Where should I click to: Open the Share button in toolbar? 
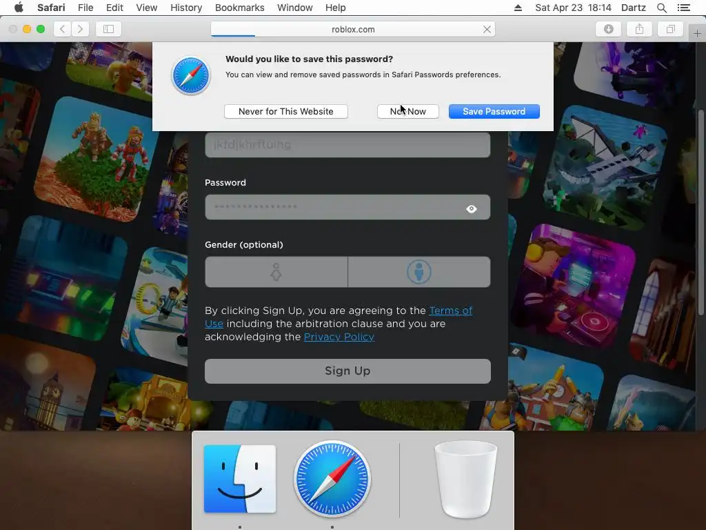[x=639, y=29]
